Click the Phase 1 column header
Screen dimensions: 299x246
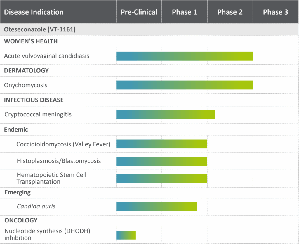point(185,12)
